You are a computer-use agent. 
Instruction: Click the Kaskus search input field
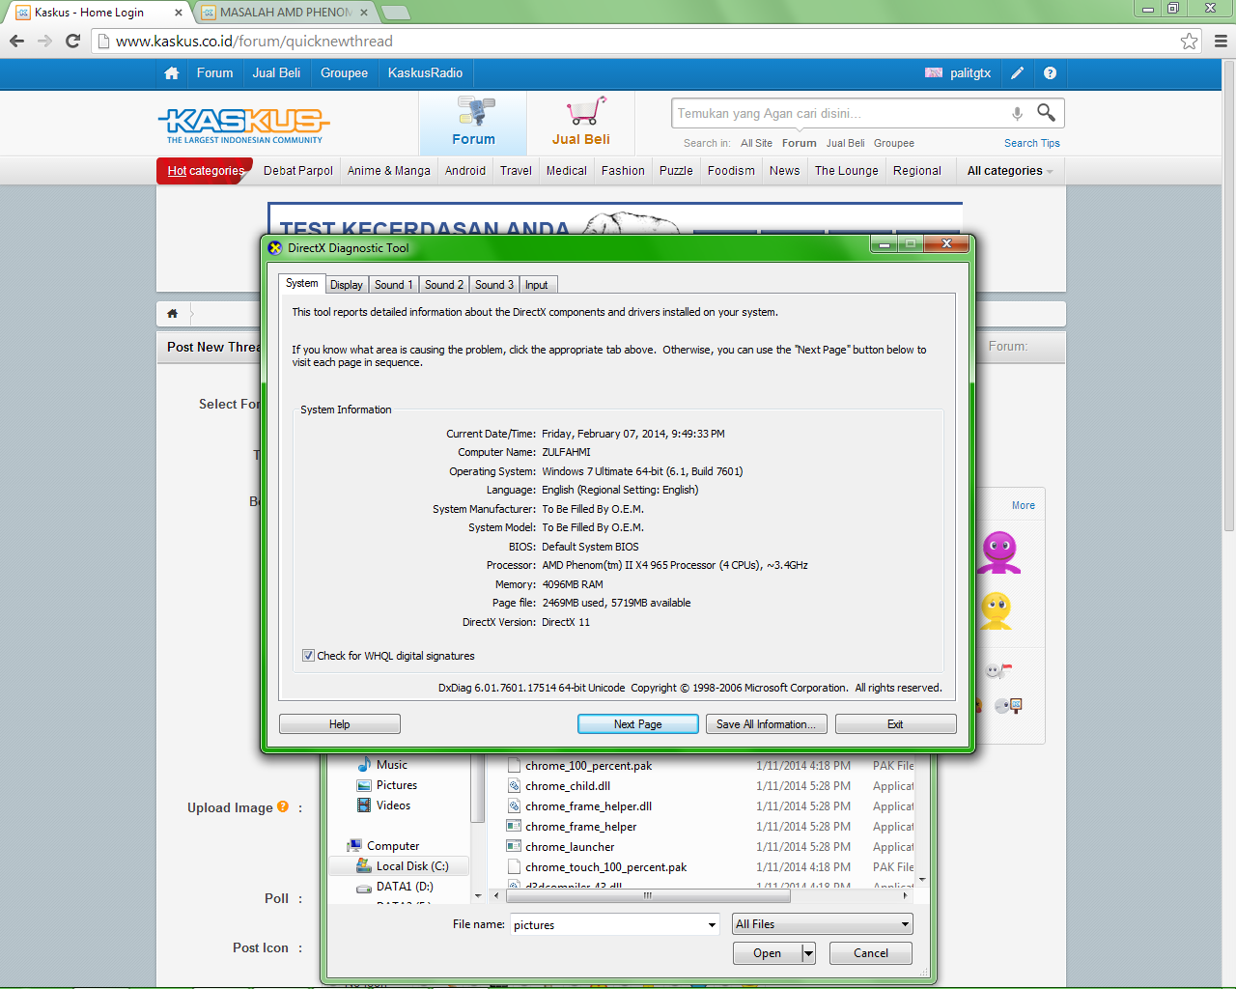pyautogui.click(x=838, y=113)
